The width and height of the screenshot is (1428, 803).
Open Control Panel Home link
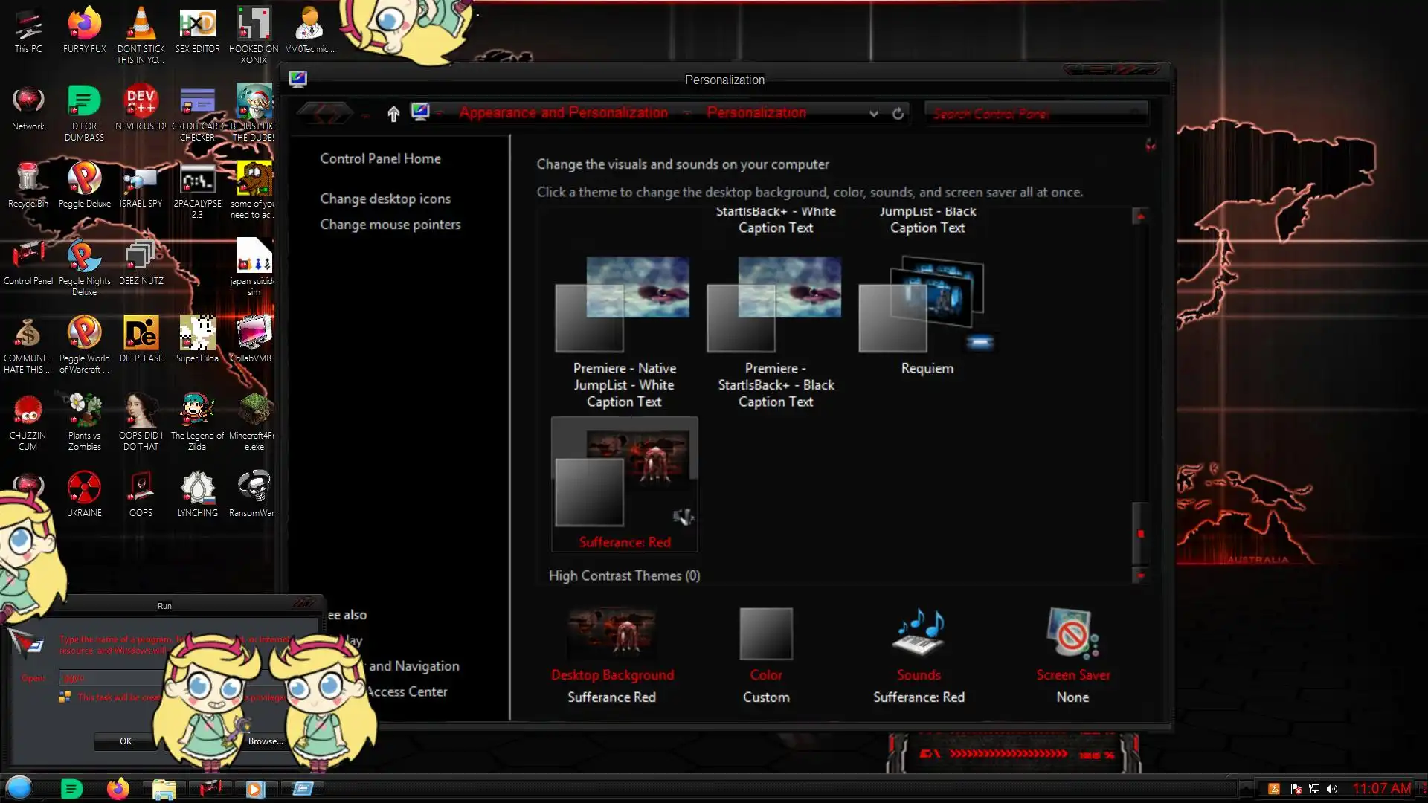coord(380,158)
